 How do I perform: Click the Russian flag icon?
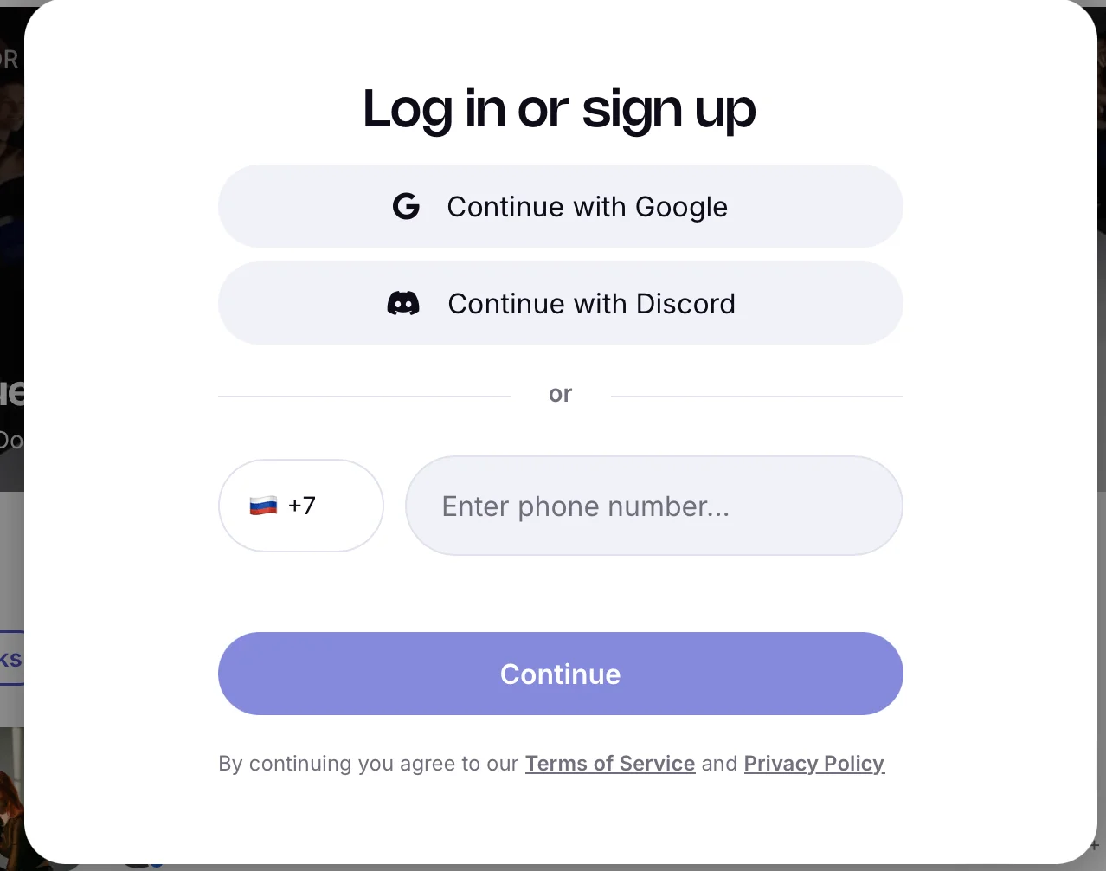pos(263,506)
